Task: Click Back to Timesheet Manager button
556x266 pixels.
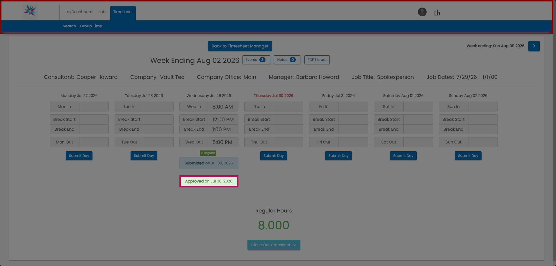Action: [x=240, y=46]
